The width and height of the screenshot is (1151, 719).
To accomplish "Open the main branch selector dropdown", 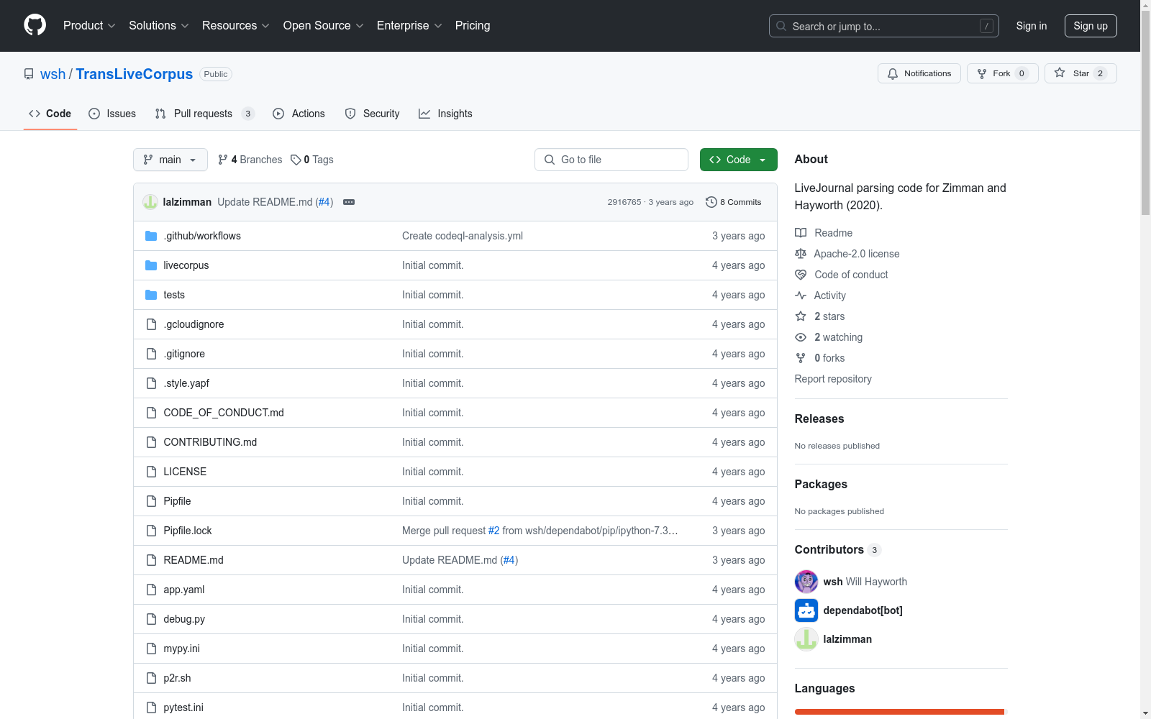I will coord(170,160).
